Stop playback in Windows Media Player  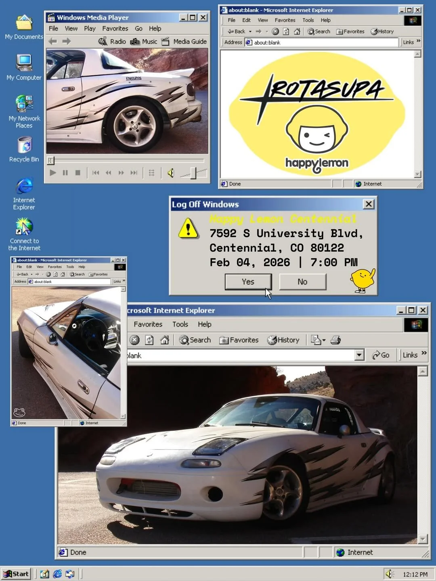coord(78,173)
